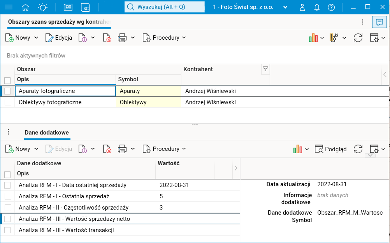
Task: Select checkbox for Analiza RFM - II row
Action: [x=7, y=208]
